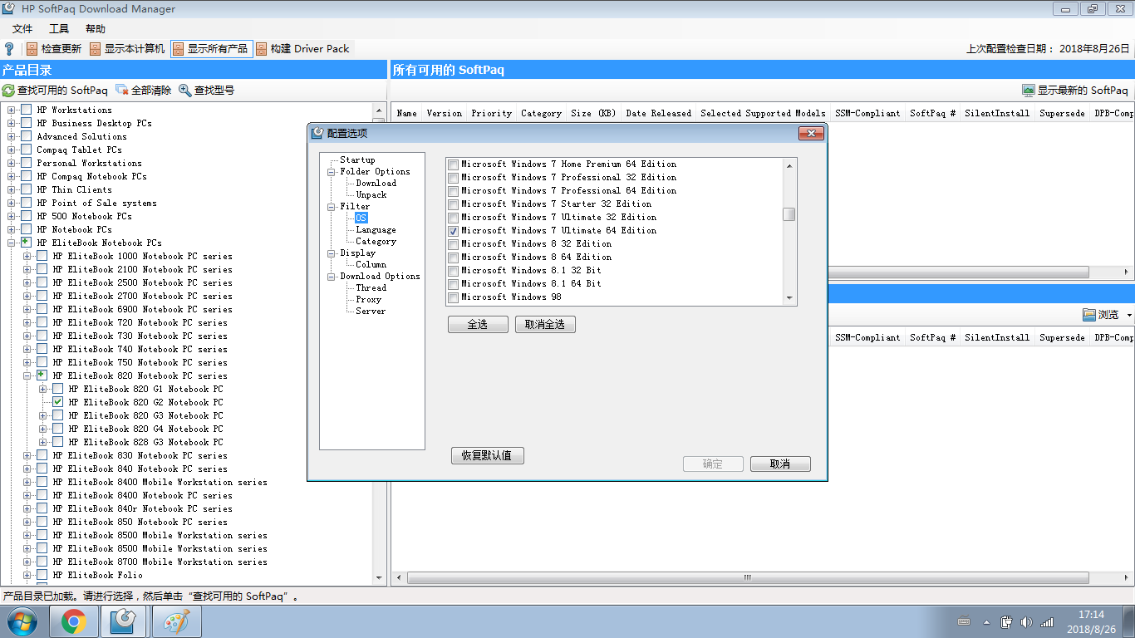1135x638 pixels.
Task: Uncheck HP EliteBook 820 G2 Notebook PC
Action: tap(58, 402)
